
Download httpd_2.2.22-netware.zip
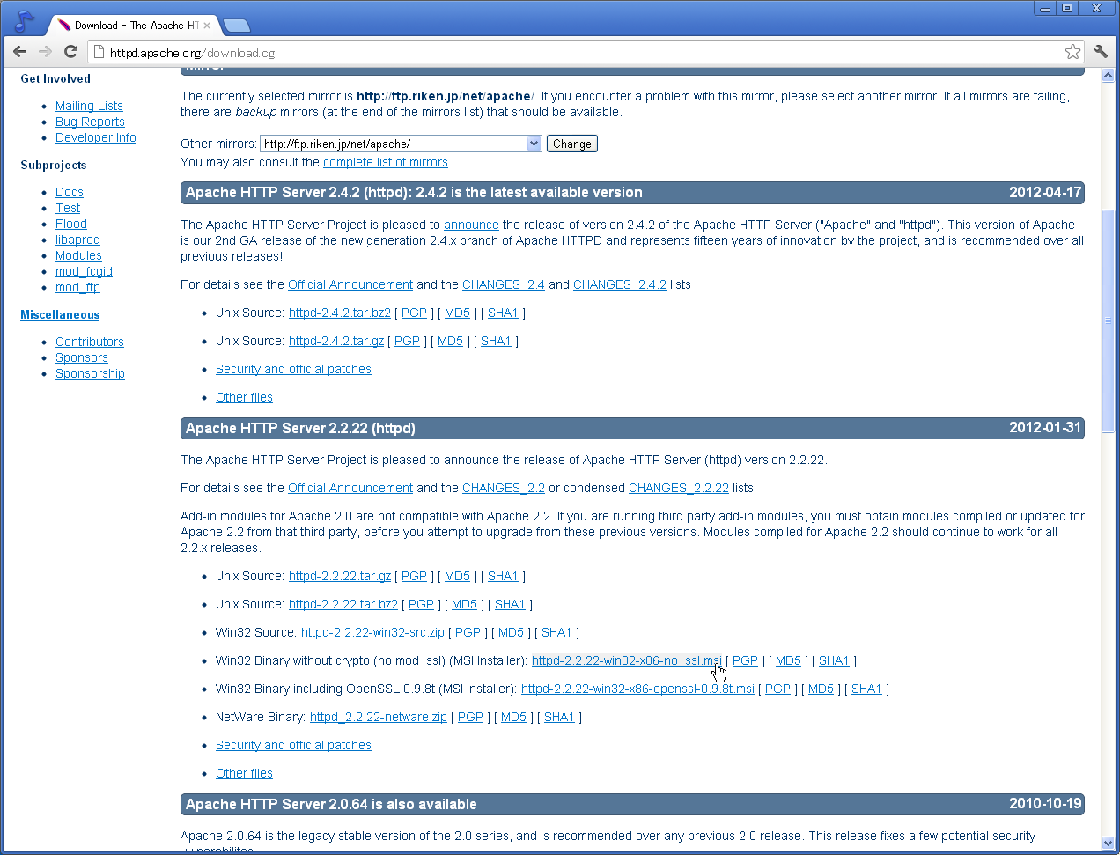(379, 717)
